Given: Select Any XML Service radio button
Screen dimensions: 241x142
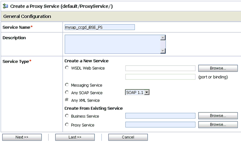Looking at the screenshot, I should pos(67,100).
